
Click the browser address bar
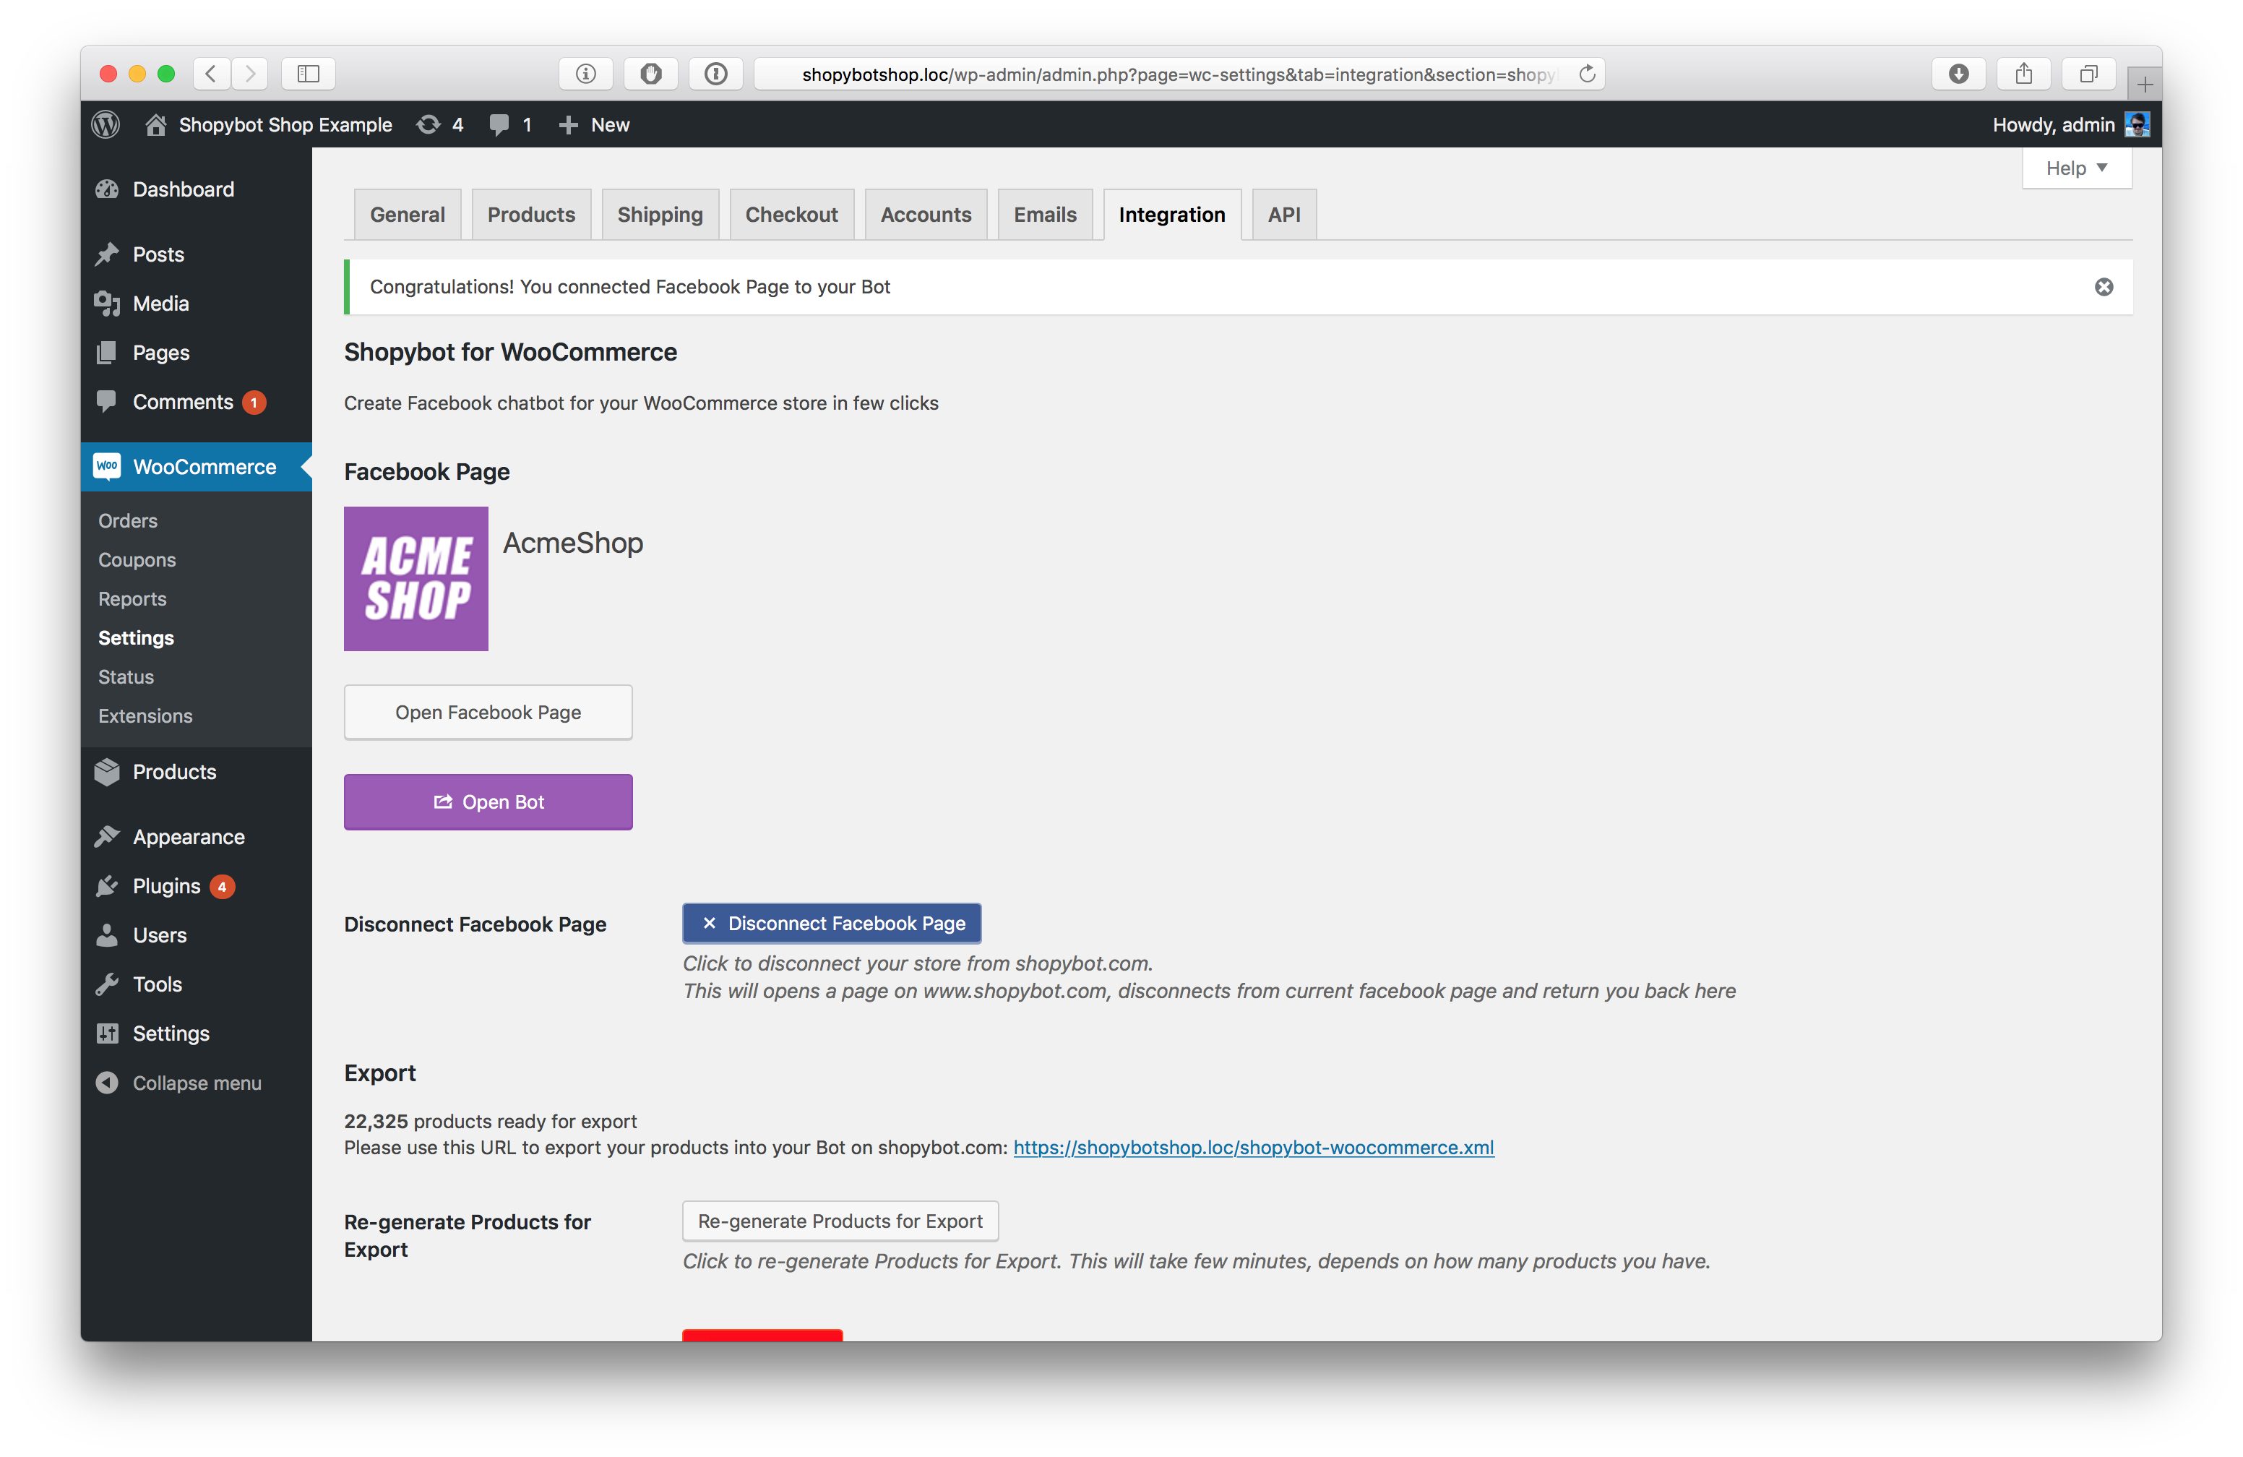click(1178, 74)
